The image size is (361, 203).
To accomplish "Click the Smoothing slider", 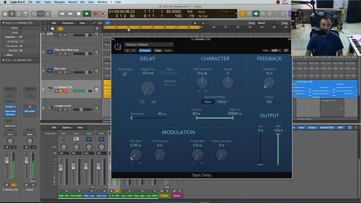I will 148,118.
